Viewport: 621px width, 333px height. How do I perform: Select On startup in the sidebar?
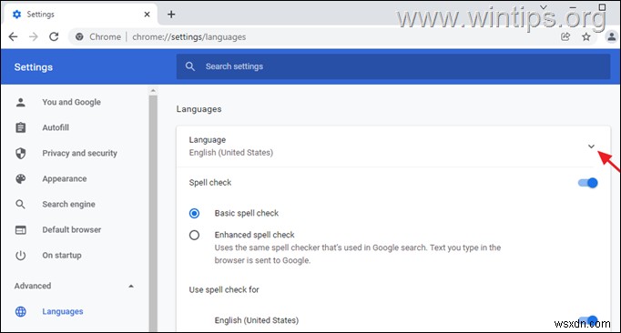[62, 256]
